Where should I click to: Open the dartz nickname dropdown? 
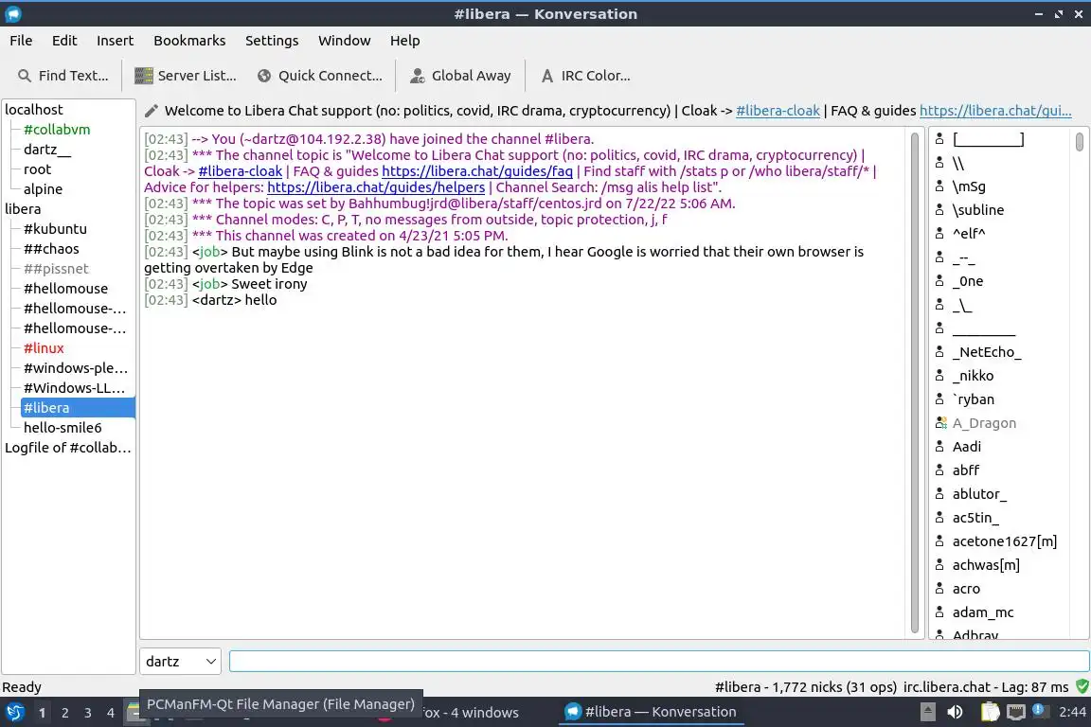[x=180, y=661]
